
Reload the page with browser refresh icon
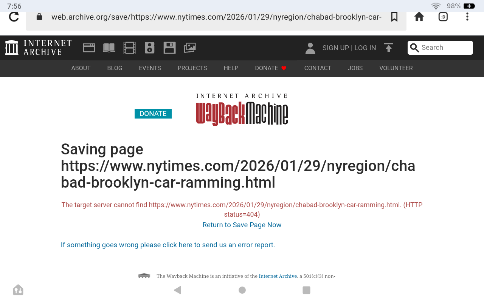point(14,17)
